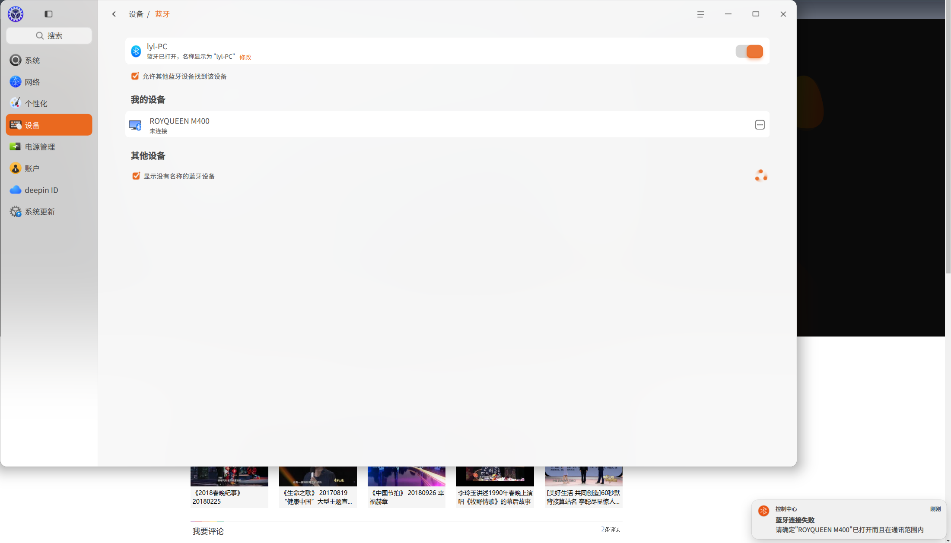
Task: Open 个性化 settings in the sidebar
Action: tap(49, 103)
